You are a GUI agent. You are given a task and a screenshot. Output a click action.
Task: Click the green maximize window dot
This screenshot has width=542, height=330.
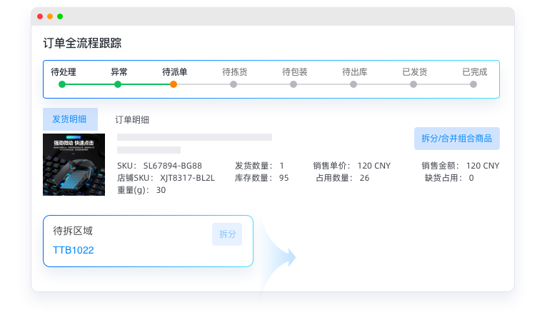tap(60, 16)
